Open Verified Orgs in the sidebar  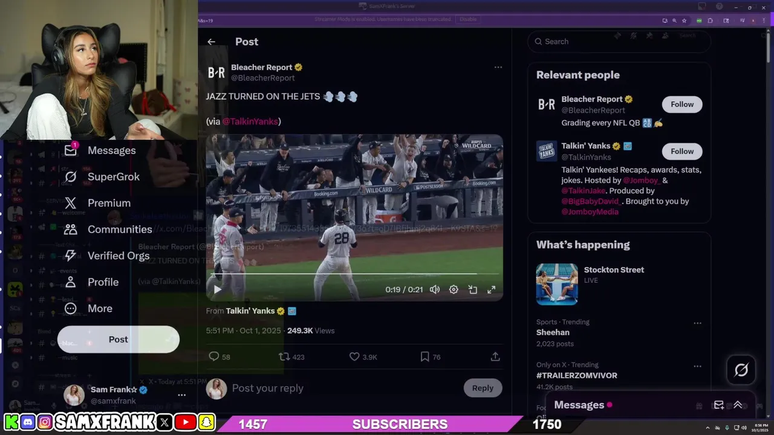pos(106,256)
